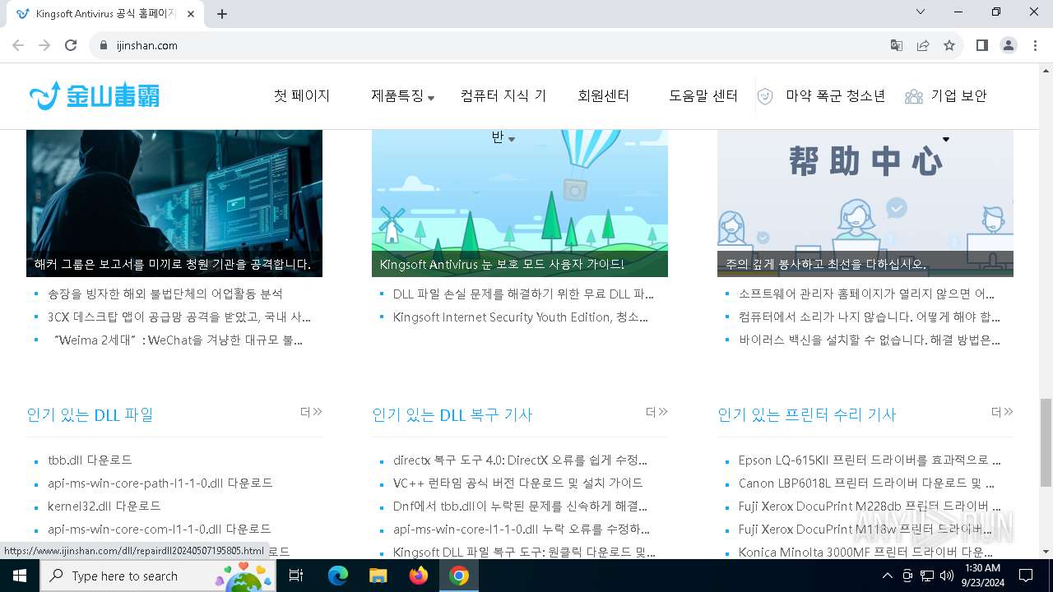Open the 帮助中心 help center thumbnail

865,202
